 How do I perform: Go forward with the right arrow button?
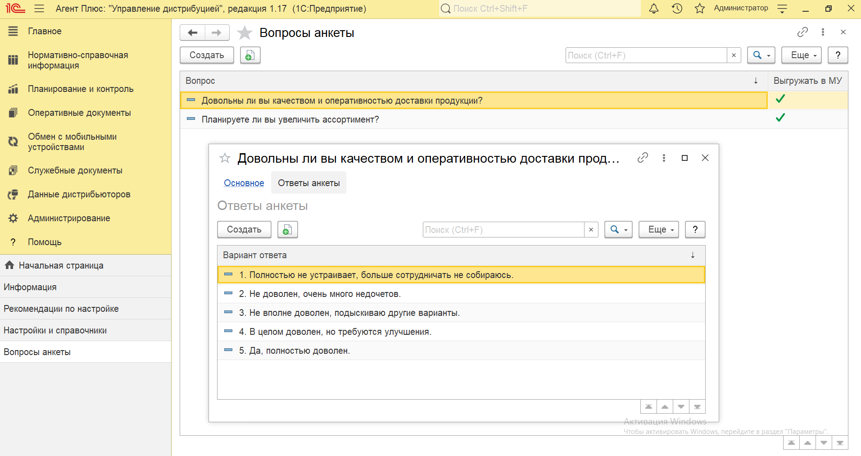(217, 32)
